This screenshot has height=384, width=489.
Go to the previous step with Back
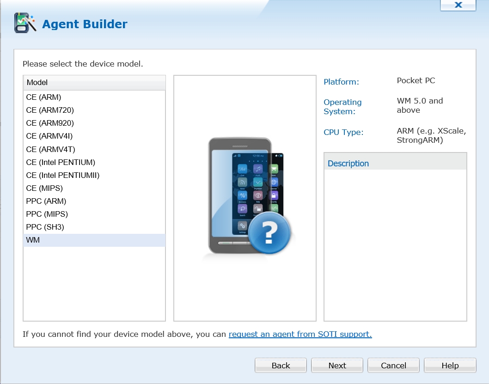pyautogui.click(x=281, y=366)
